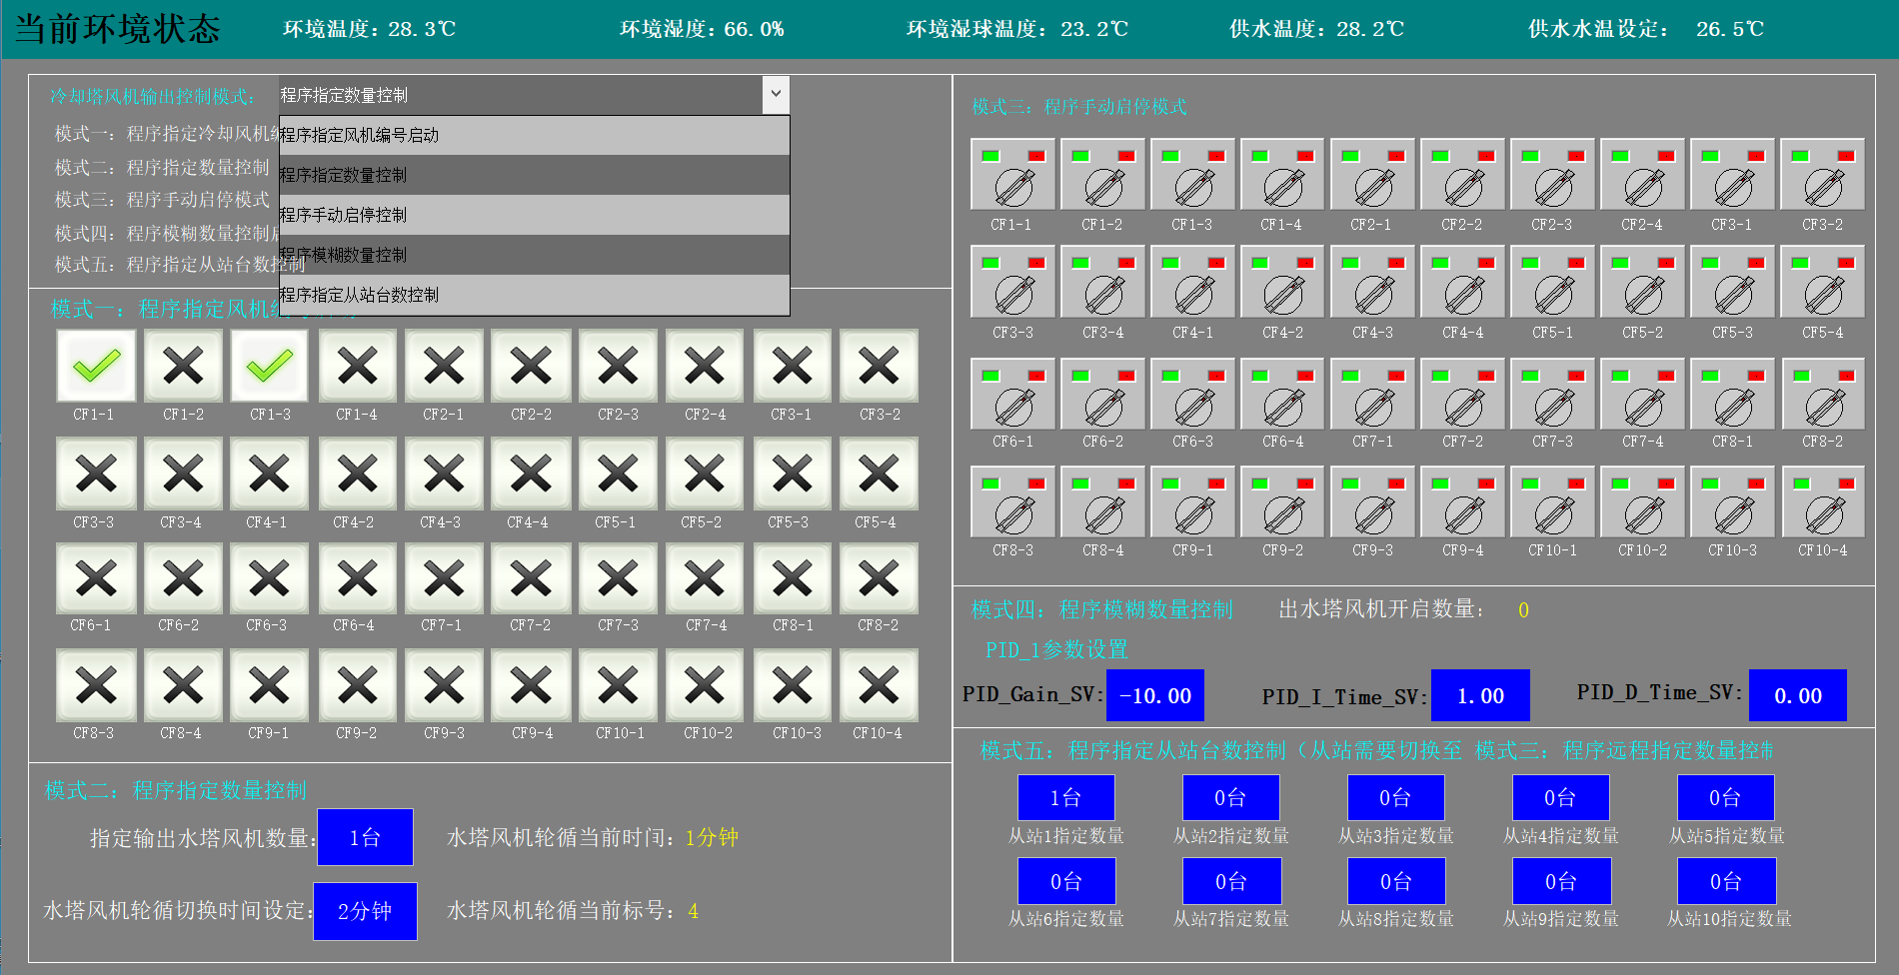Turn the CF5-4 rotary selector switch
The width and height of the screenshot is (1899, 975).
coord(1822,293)
